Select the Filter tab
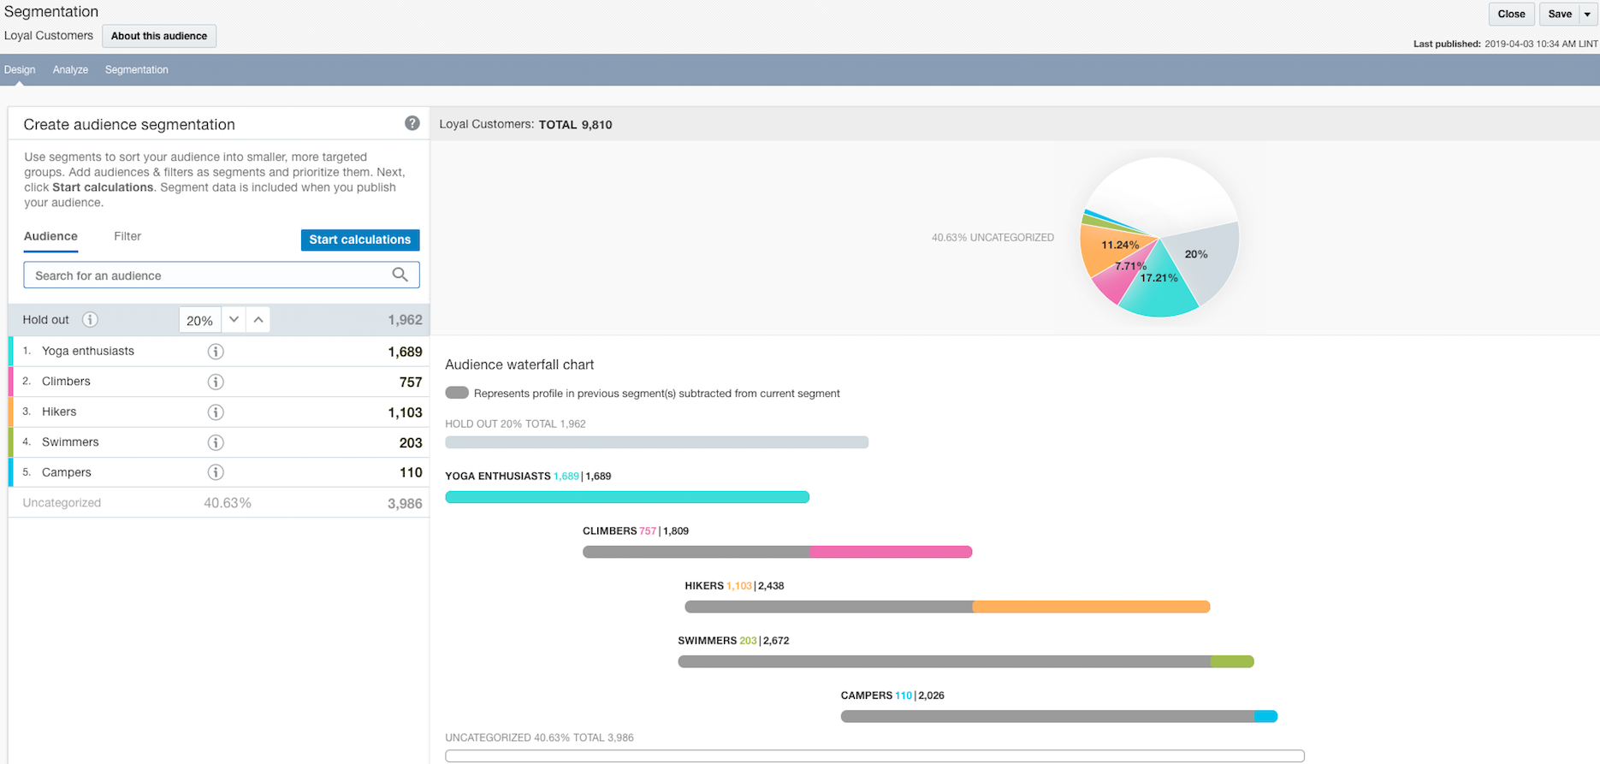This screenshot has width=1600, height=764. click(127, 236)
